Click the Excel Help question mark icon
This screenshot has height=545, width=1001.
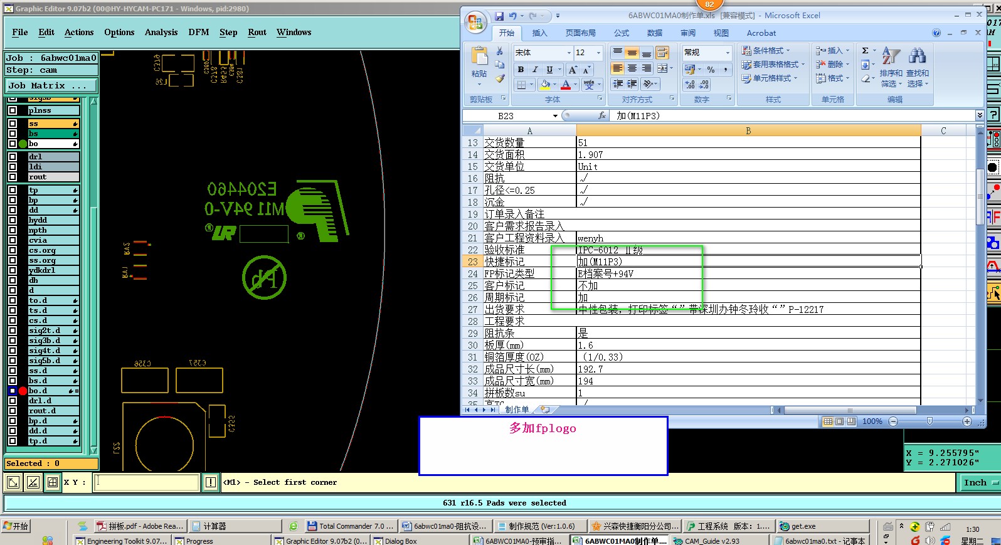click(x=936, y=33)
